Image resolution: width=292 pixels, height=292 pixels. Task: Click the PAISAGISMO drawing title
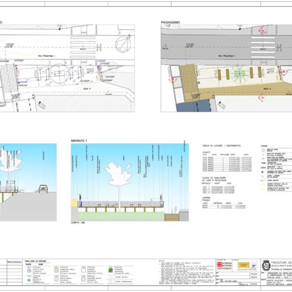click(x=170, y=22)
